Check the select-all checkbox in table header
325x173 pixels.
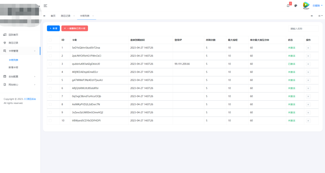point(50,40)
